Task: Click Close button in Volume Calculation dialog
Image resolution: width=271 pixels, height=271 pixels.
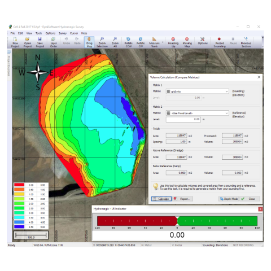Action: [250, 199]
